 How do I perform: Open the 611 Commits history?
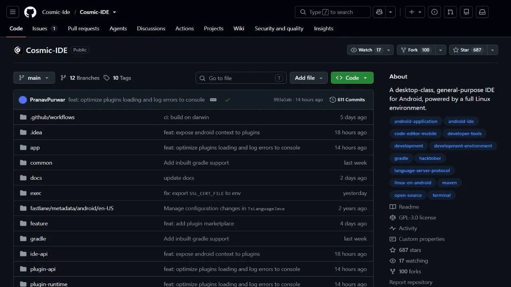tap(347, 100)
